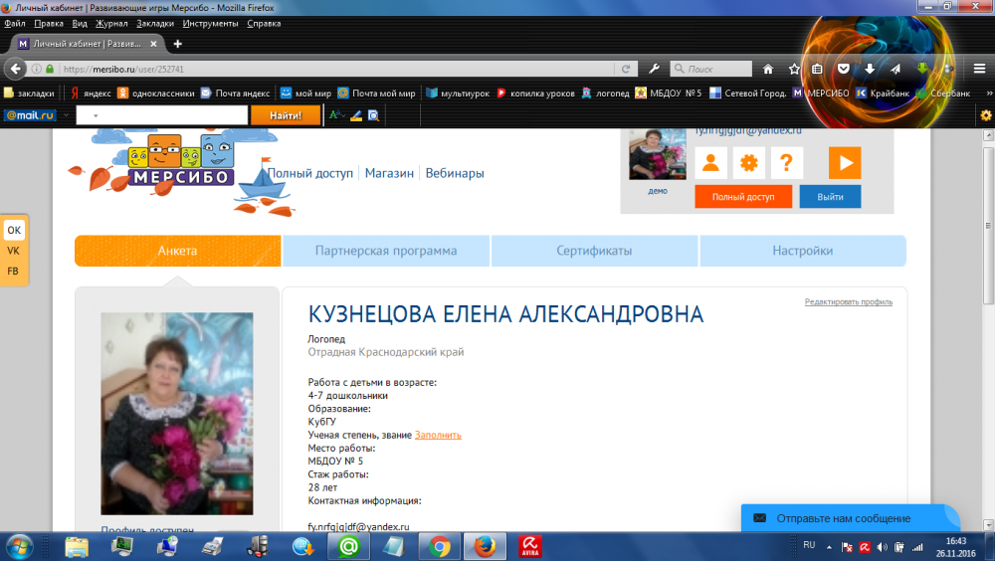Screen dimensions: 995x561
Task: Open the orange user profile icon
Action: click(x=710, y=163)
